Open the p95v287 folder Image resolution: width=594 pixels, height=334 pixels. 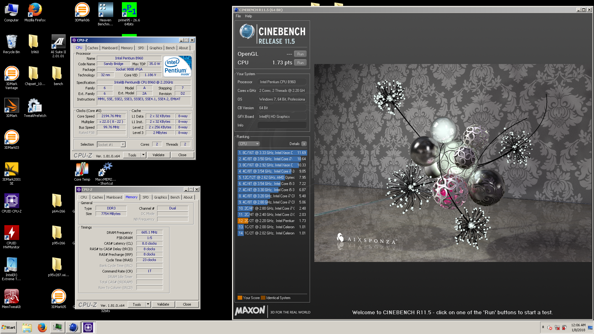[x=58, y=267]
